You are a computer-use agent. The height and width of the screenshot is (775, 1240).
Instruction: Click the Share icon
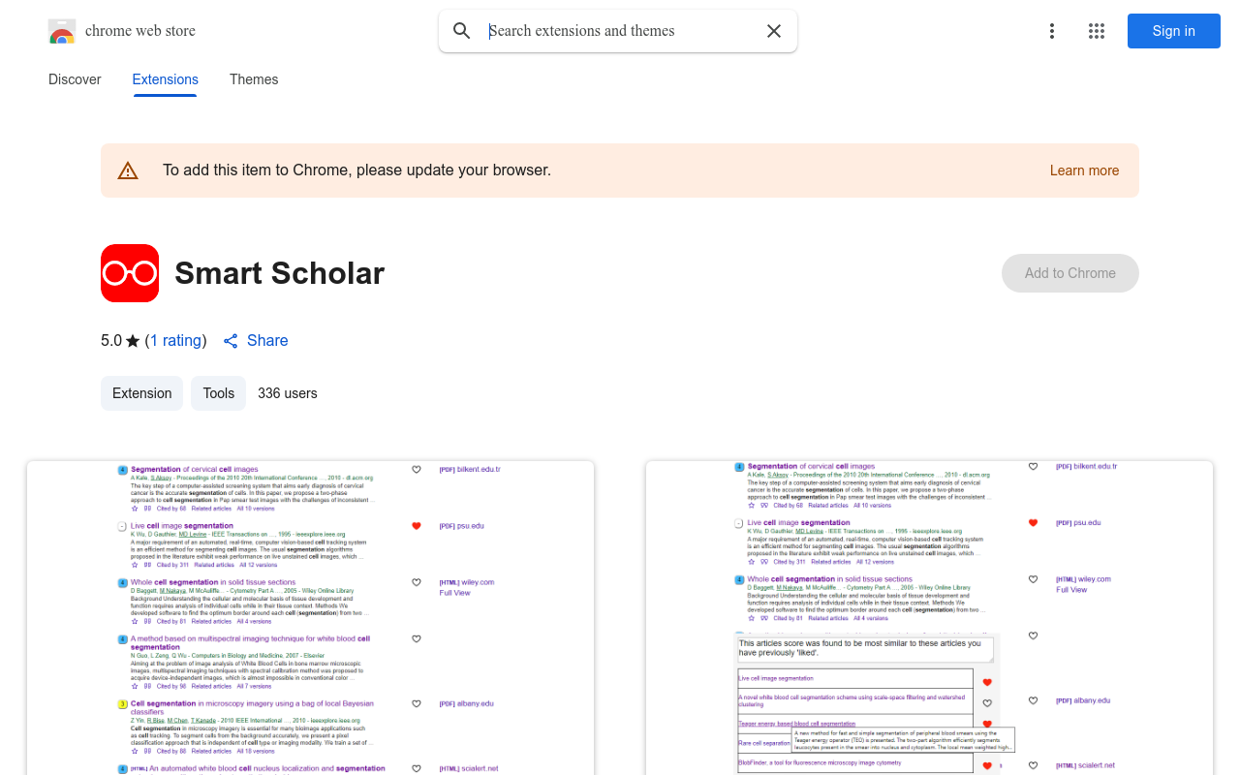[x=231, y=341]
